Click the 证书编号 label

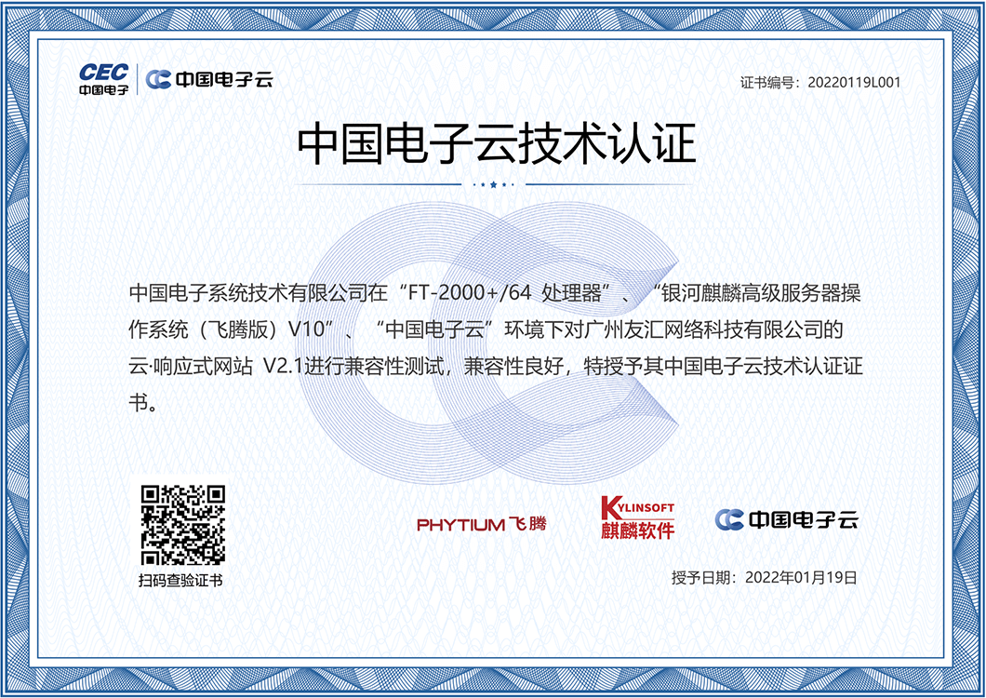tap(769, 82)
